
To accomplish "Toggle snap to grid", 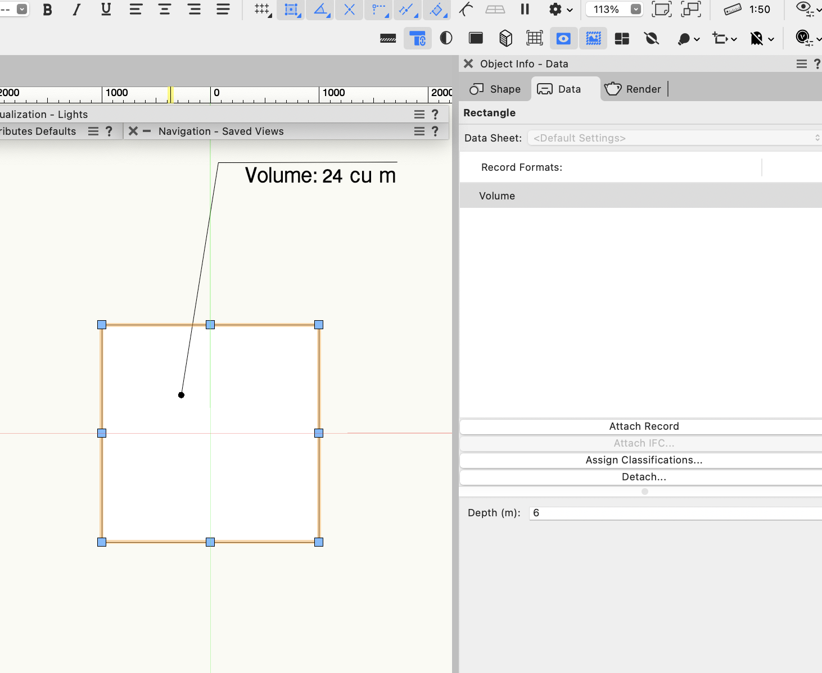I will [x=262, y=10].
